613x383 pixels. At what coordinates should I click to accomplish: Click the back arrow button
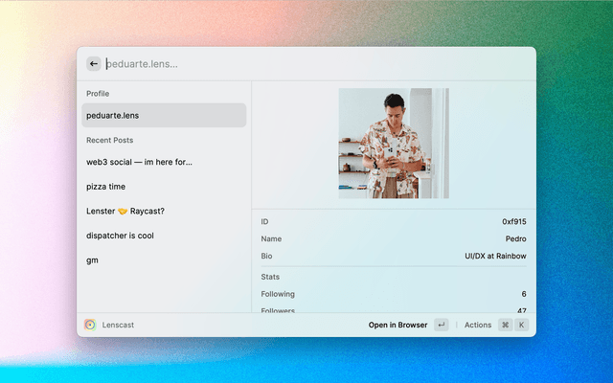[94, 64]
